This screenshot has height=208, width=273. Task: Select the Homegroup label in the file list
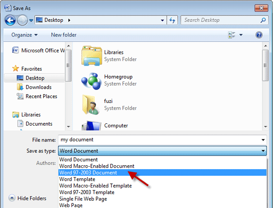[118, 76]
